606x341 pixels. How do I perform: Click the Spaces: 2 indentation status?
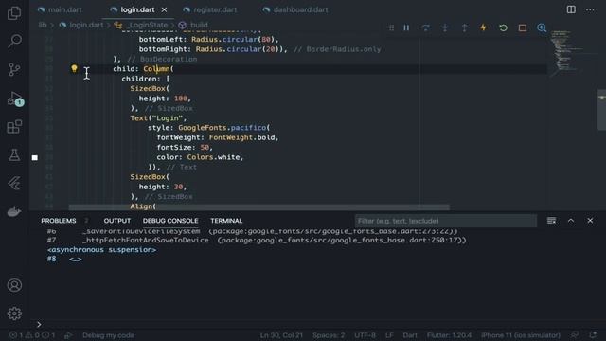329,335
